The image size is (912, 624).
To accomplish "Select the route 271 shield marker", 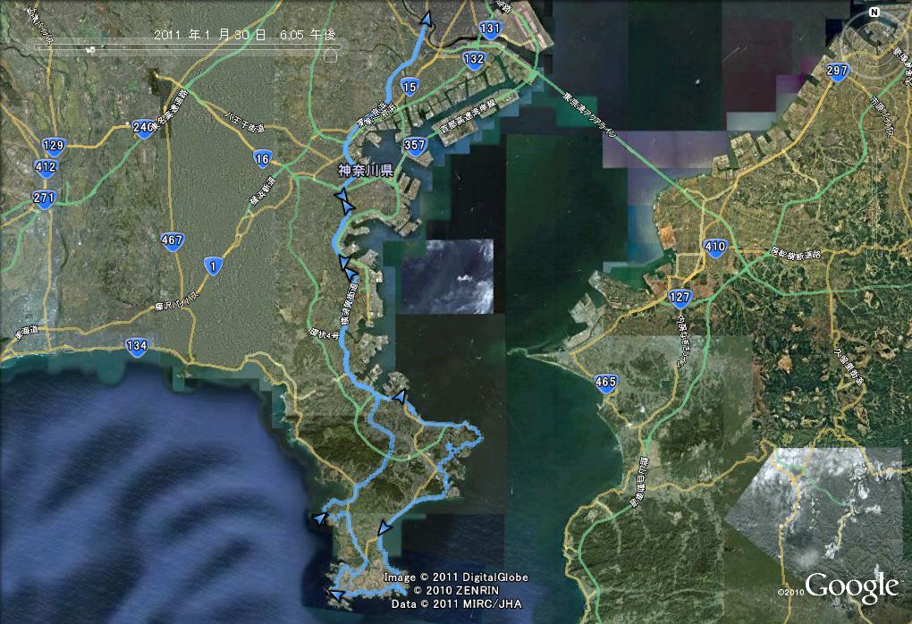I will coord(44,198).
